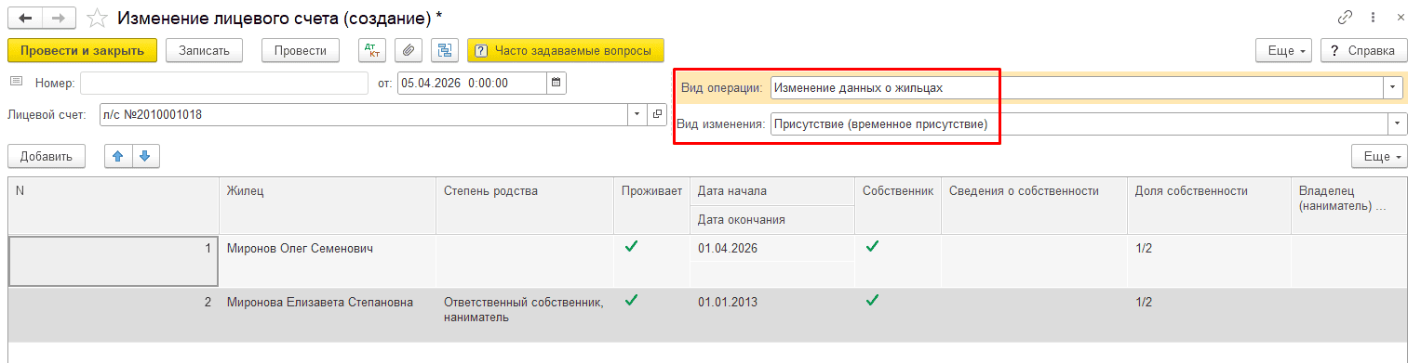Toggle the Проживает checkmark for Миронов Олег Семенович
The height and width of the screenshot is (363, 1421).
(x=632, y=247)
